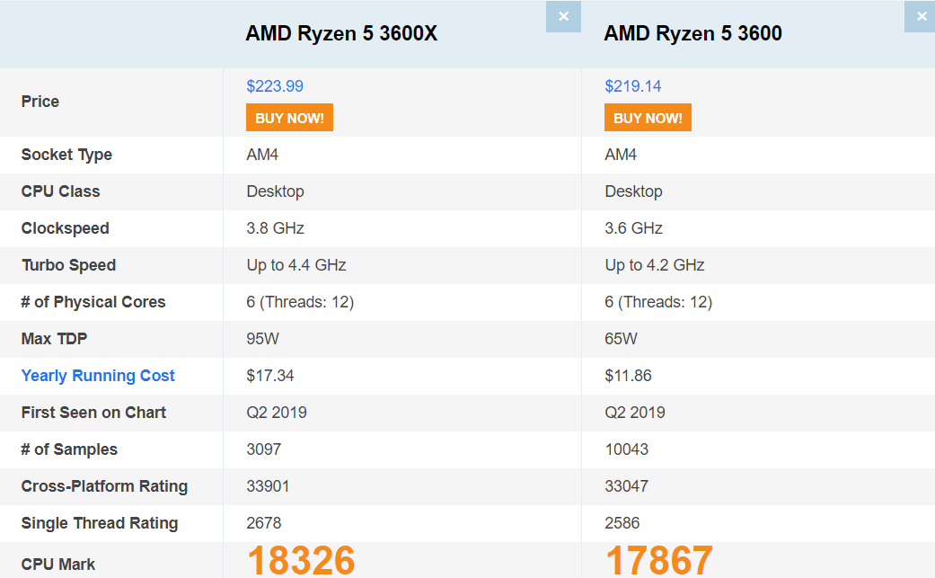Click the $17.34 running cost value

[270, 376]
